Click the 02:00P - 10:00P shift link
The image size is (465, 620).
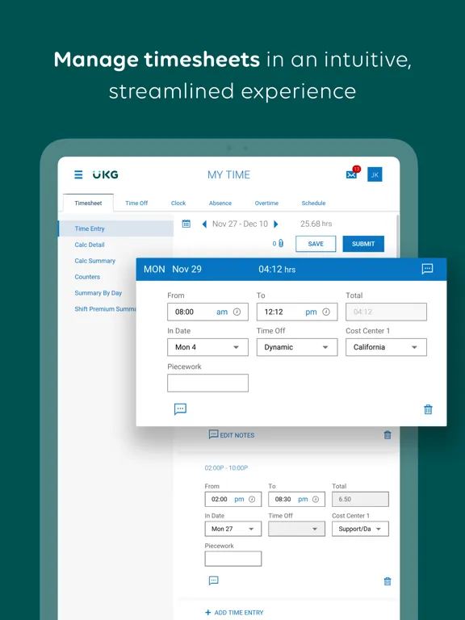coord(226,467)
